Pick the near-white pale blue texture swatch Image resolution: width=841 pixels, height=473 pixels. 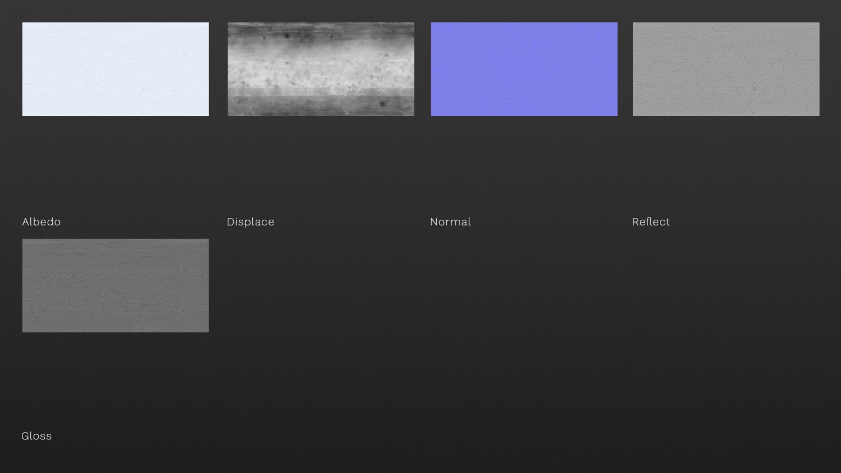[115, 69]
